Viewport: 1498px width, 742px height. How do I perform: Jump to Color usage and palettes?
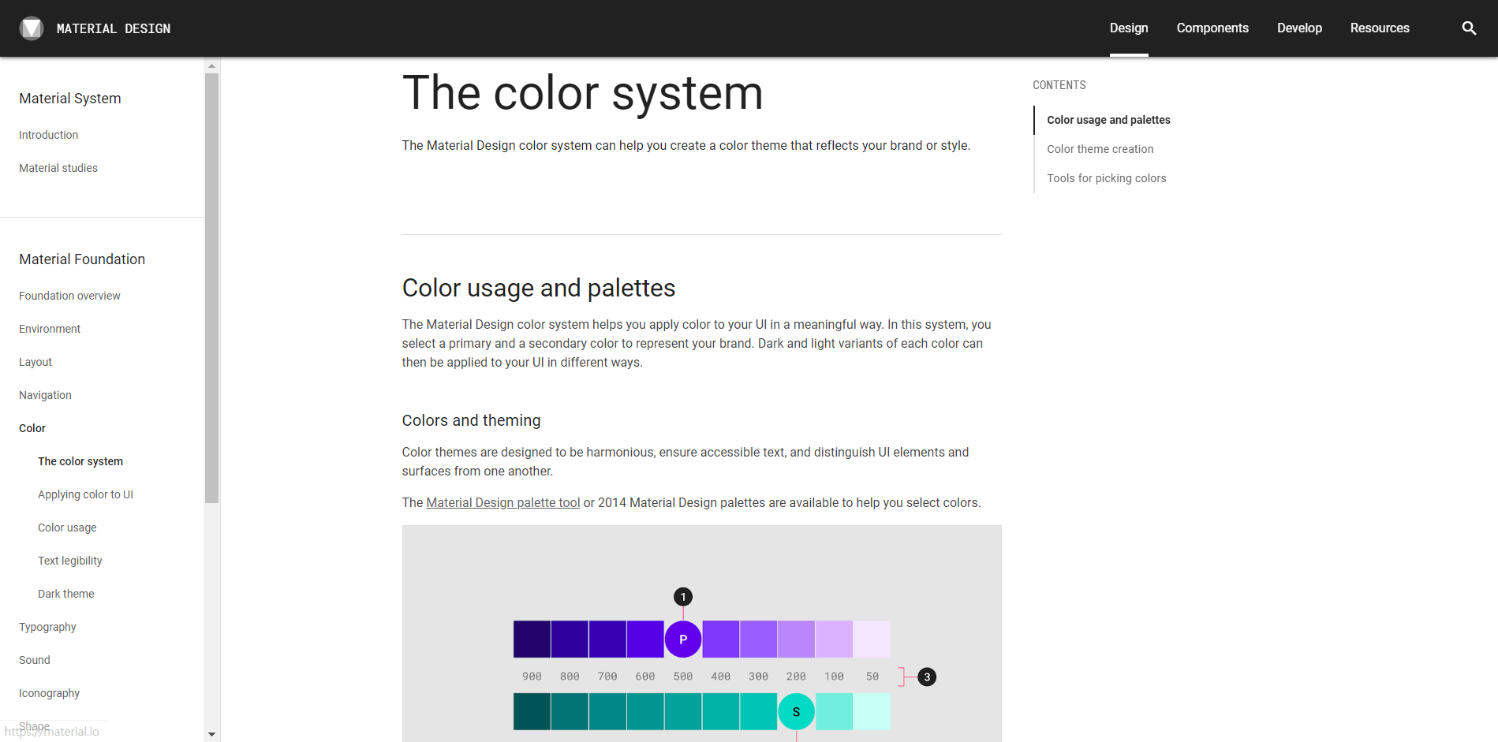[x=1108, y=120]
